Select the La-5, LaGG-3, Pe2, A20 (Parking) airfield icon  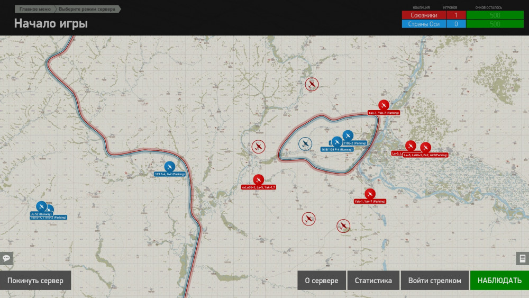pyautogui.click(x=425, y=148)
